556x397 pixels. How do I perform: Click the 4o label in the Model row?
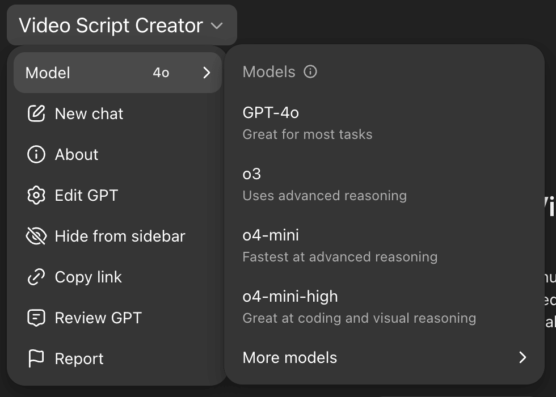coord(161,73)
